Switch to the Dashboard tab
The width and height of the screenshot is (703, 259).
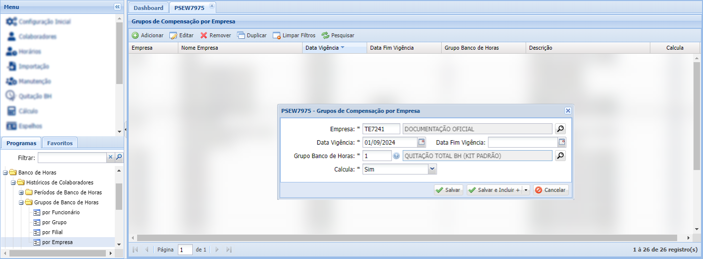coord(148,7)
